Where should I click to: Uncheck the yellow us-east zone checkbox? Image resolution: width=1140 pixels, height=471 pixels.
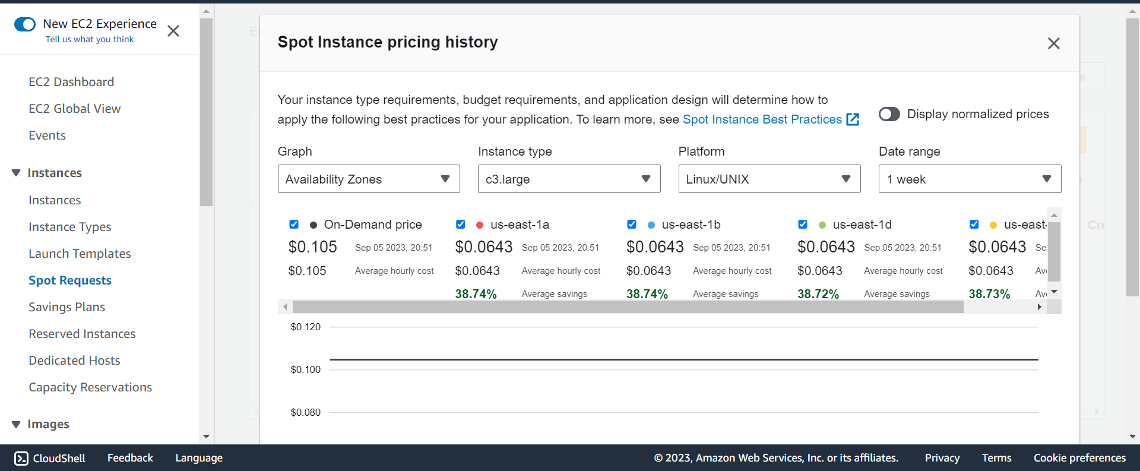pos(974,224)
